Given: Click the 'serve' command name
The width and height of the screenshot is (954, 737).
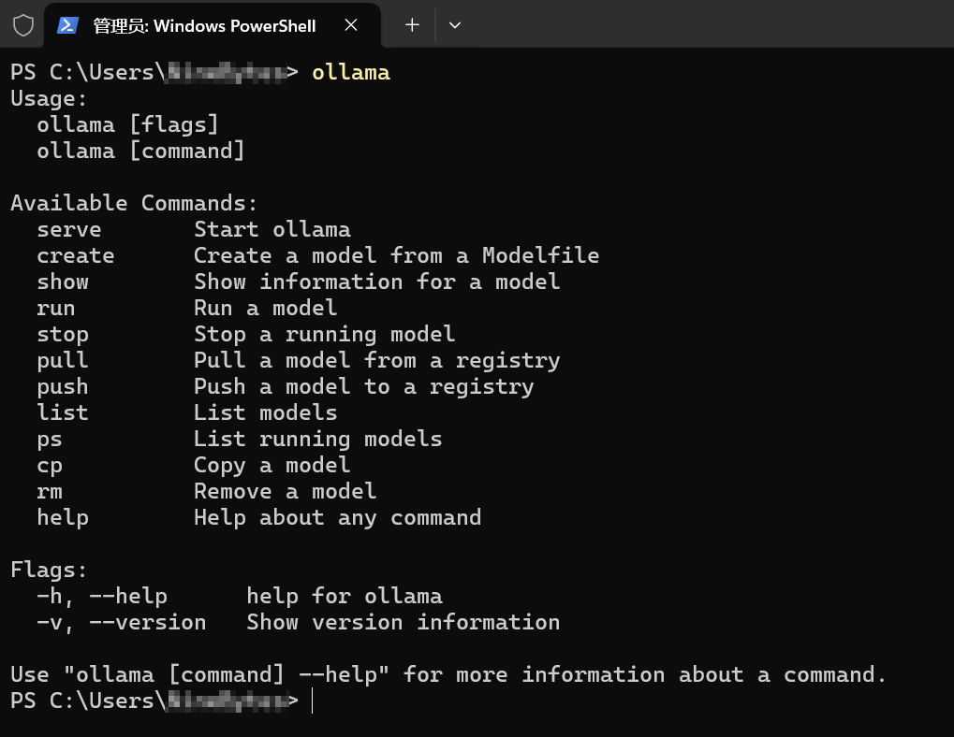Looking at the screenshot, I should (68, 230).
